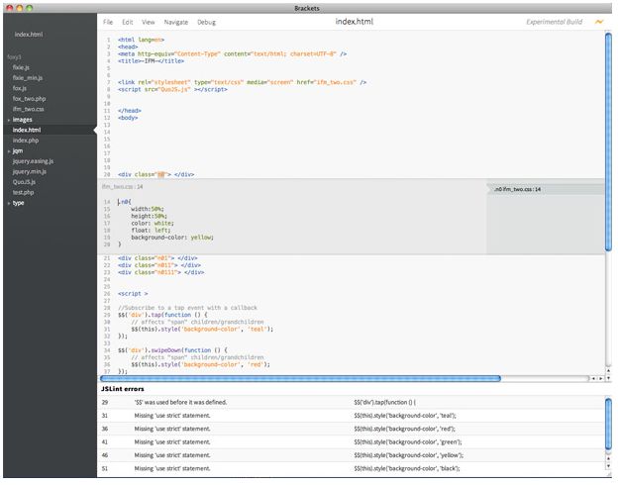This screenshot has width=618, height=485.
Task: Click background-color: yellow in inline CSS
Action: tap(172, 238)
